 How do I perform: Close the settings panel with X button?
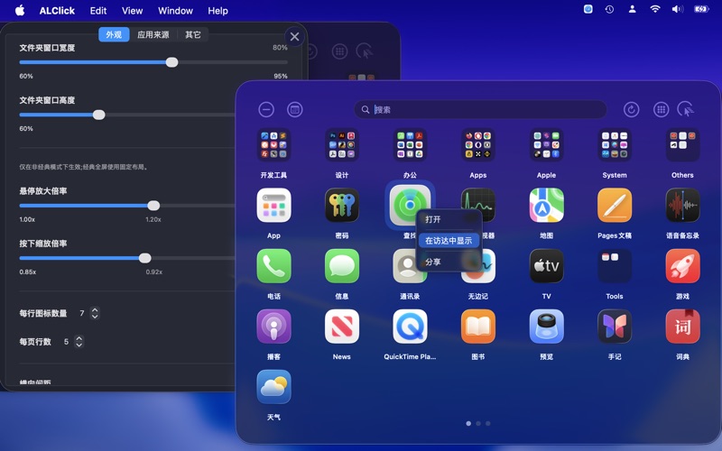click(295, 37)
